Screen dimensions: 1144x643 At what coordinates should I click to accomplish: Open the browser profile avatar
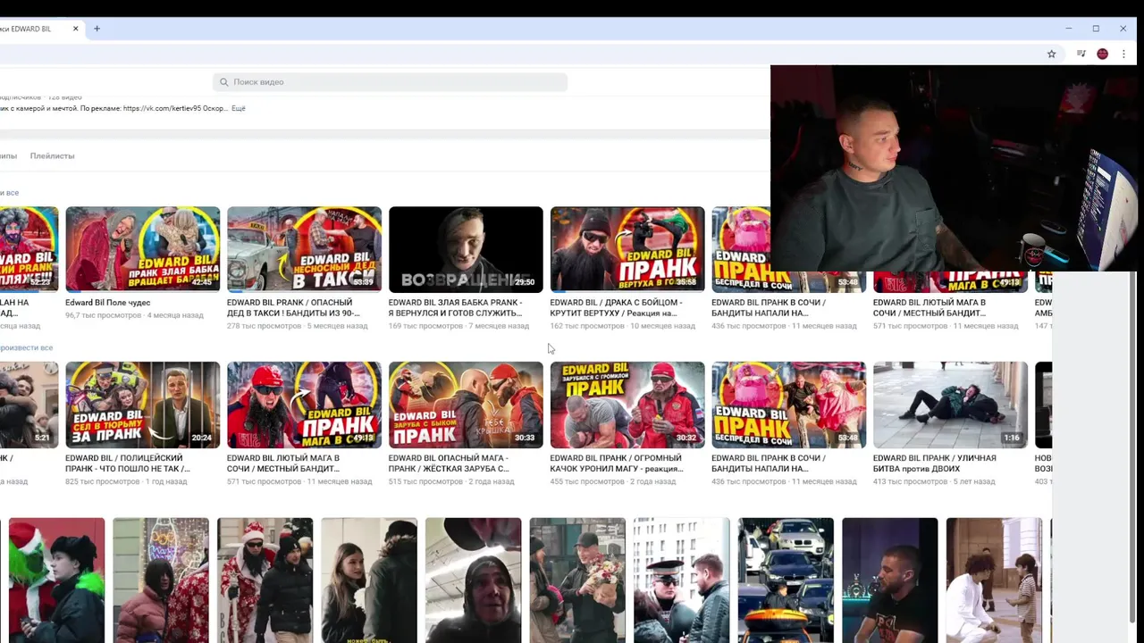coord(1102,54)
